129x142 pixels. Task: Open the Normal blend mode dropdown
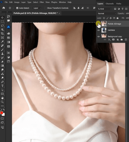tap(107, 14)
